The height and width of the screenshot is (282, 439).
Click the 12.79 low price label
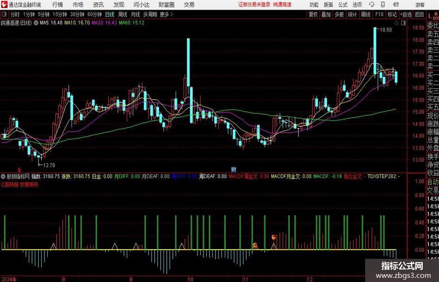[x=49, y=165]
